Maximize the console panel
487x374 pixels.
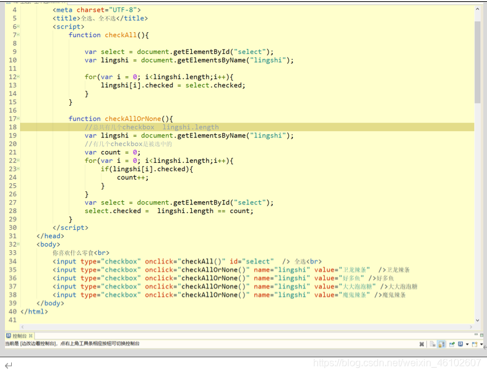481,335
